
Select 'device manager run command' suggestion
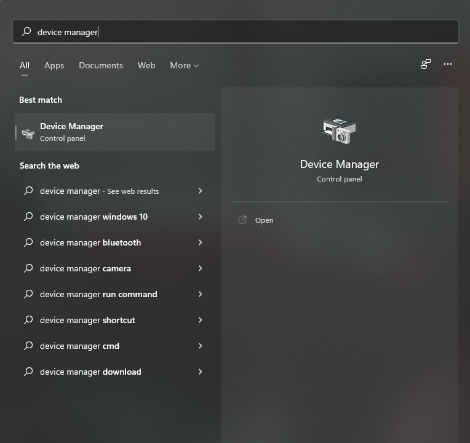(x=115, y=294)
